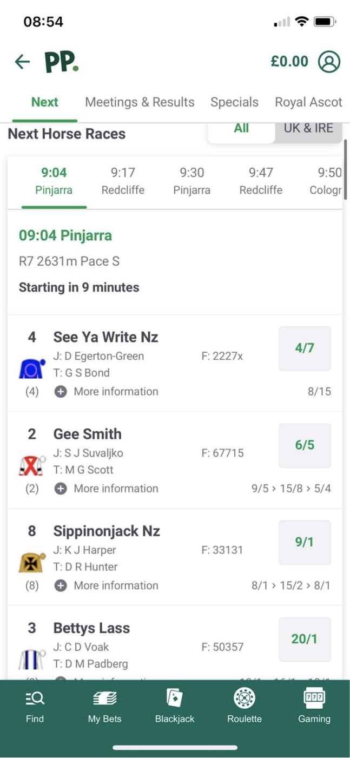
Task: Open the account profile icon
Action: pyautogui.click(x=329, y=61)
